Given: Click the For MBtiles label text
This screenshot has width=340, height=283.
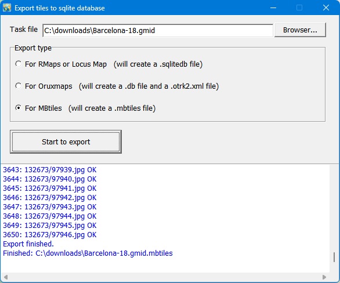Looking at the screenshot, I should pos(44,108).
